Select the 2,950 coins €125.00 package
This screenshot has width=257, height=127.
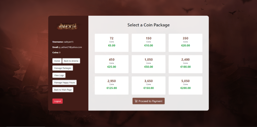point(112,86)
